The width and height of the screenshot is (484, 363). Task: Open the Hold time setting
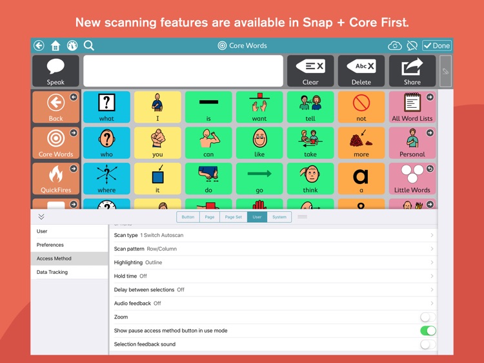[273, 276]
